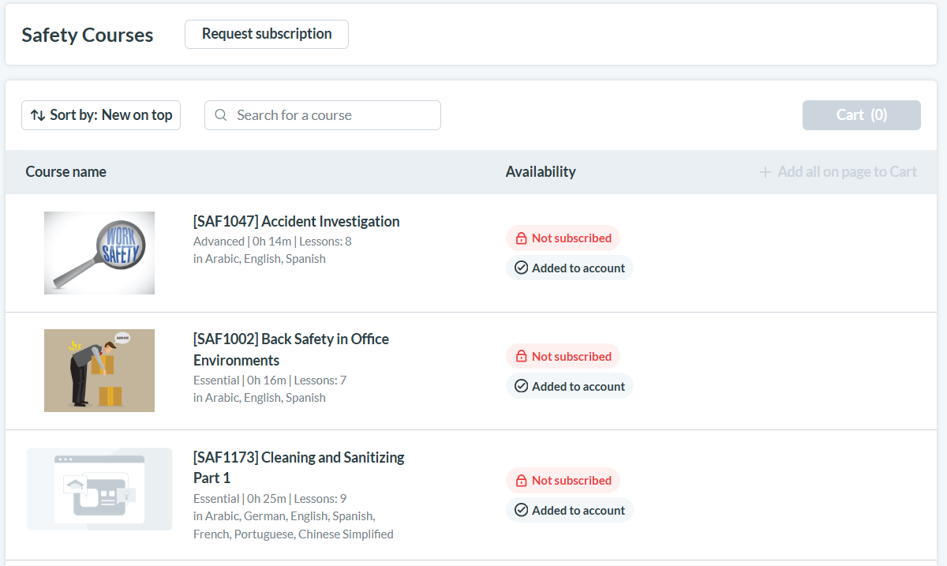Click lock icon in Back Safety row
The image size is (947, 566).
521,357
